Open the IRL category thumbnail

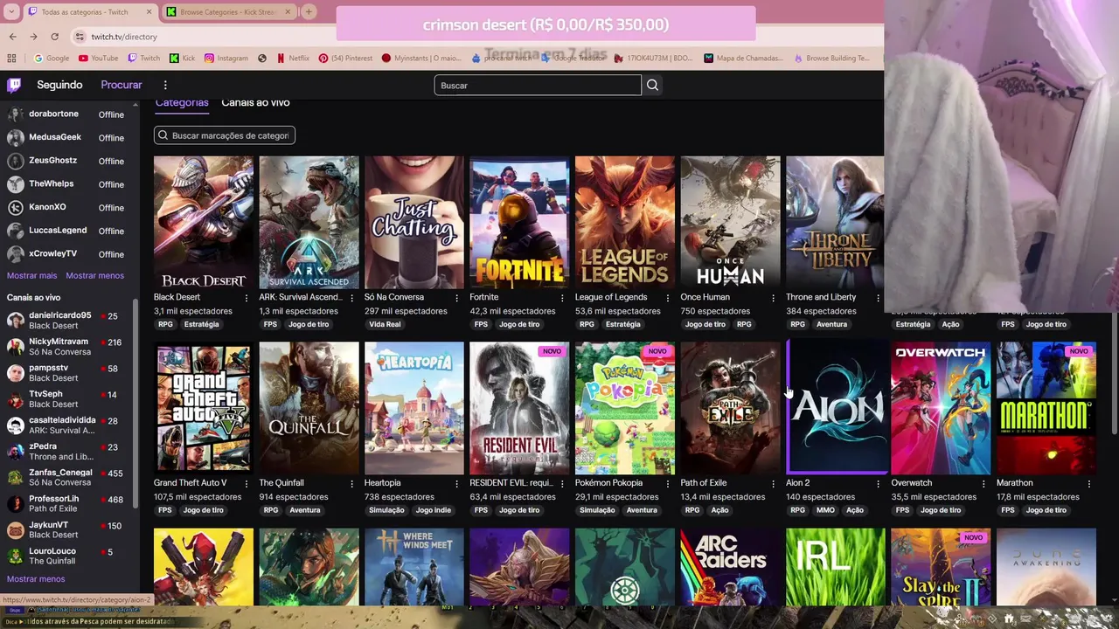pyautogui.click(x=836, y=567)
